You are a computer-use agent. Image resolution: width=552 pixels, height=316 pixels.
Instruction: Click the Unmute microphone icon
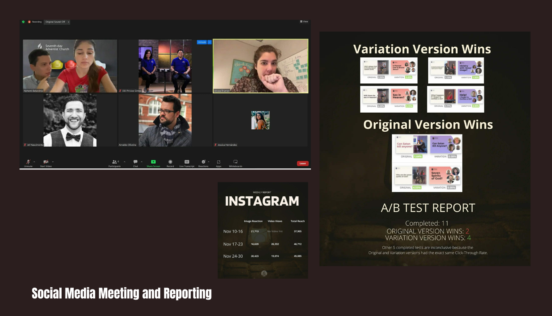(x=28, y=162)
